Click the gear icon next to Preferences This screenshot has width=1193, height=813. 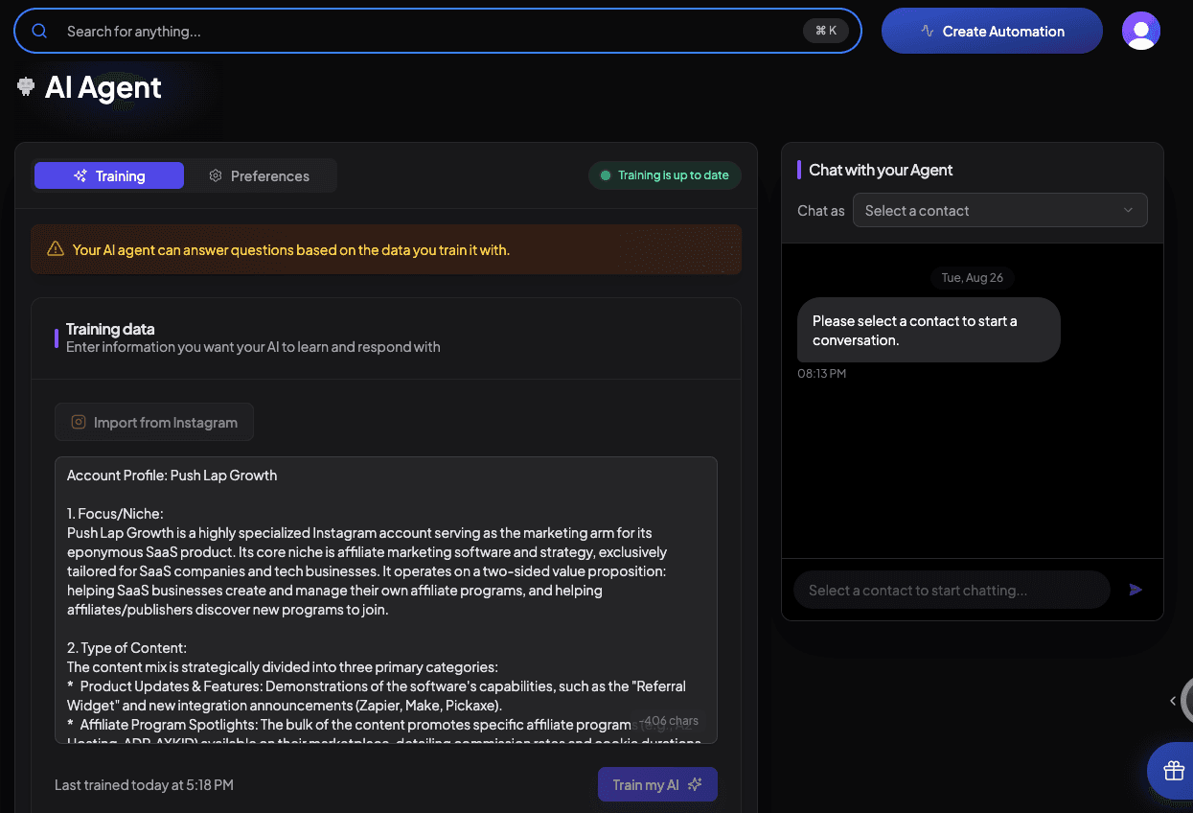tap(216, 175)
